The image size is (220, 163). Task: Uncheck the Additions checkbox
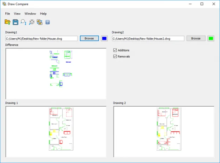[x=115, y=50]
